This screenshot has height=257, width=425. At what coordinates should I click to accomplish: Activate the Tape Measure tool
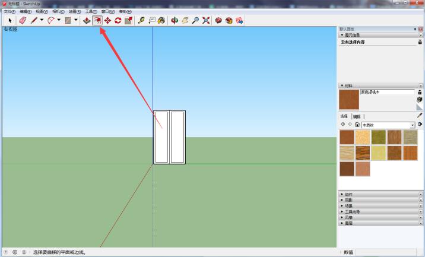141,20
